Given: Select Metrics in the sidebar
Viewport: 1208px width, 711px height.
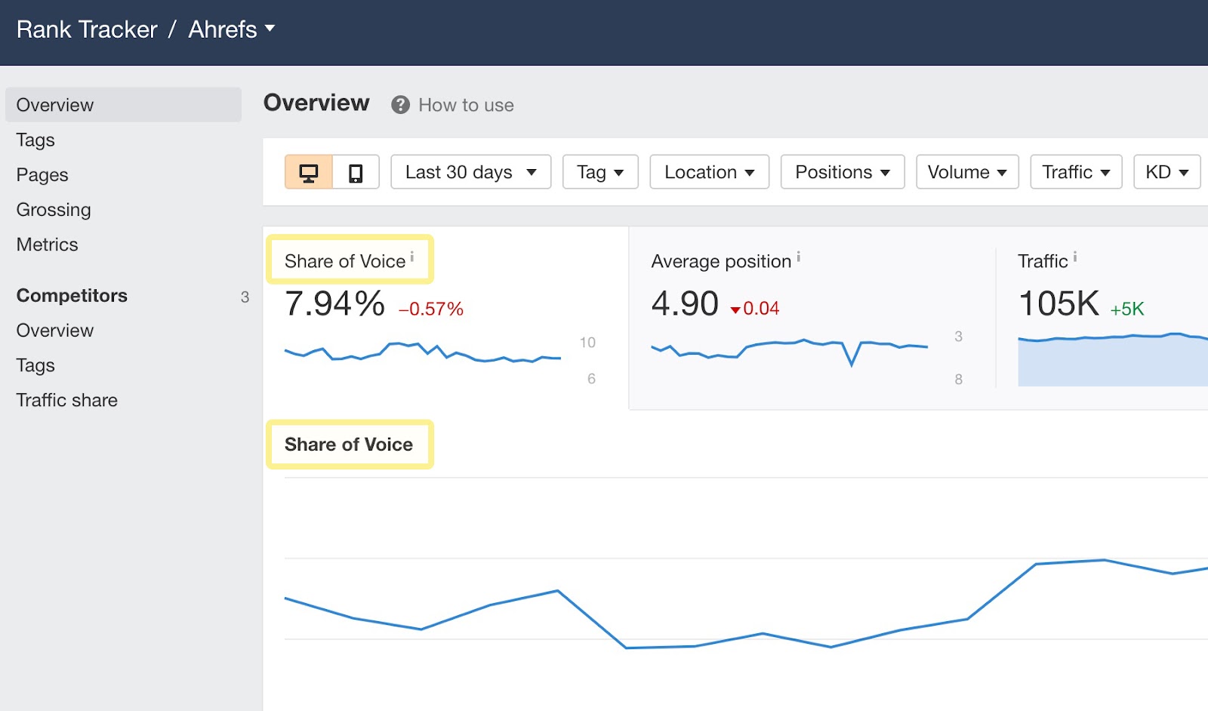Looking at the screenshot, I should coord(47,245).
